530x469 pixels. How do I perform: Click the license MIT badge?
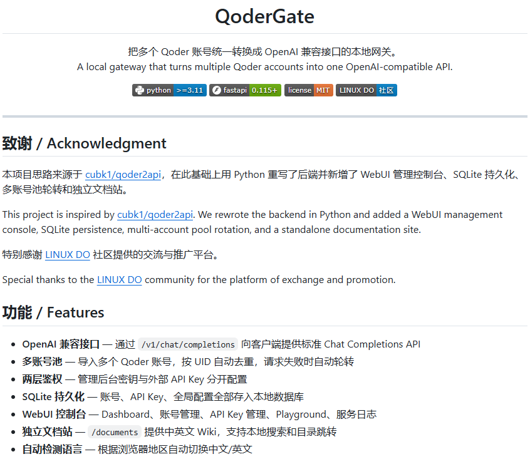[x=309, y=90]
